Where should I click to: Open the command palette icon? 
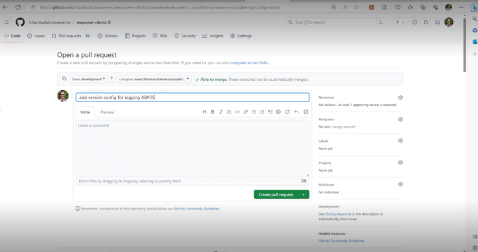381,23
